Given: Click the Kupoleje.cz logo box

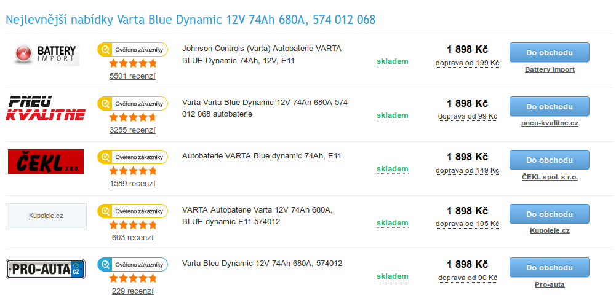Looking at the screenshot, I should point(46,216).
